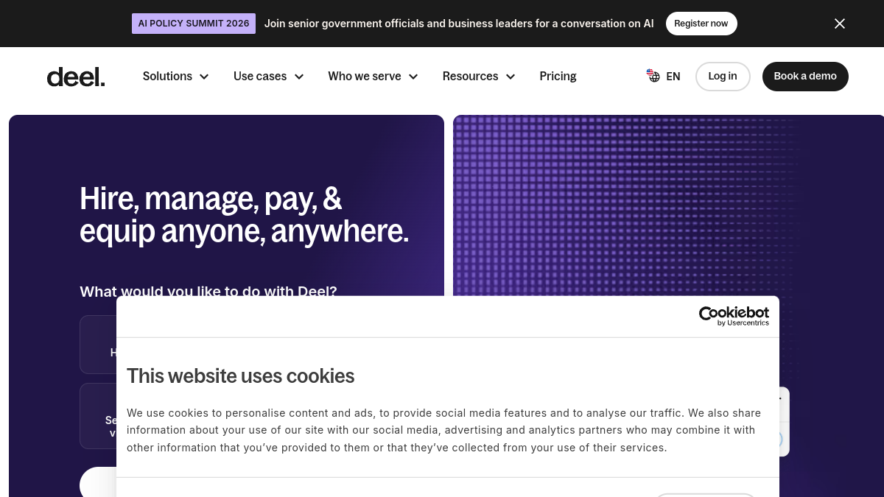The height and width of the screenshot is (497, 884).
Task: Click the Log in button
Action: click(723, 77)
